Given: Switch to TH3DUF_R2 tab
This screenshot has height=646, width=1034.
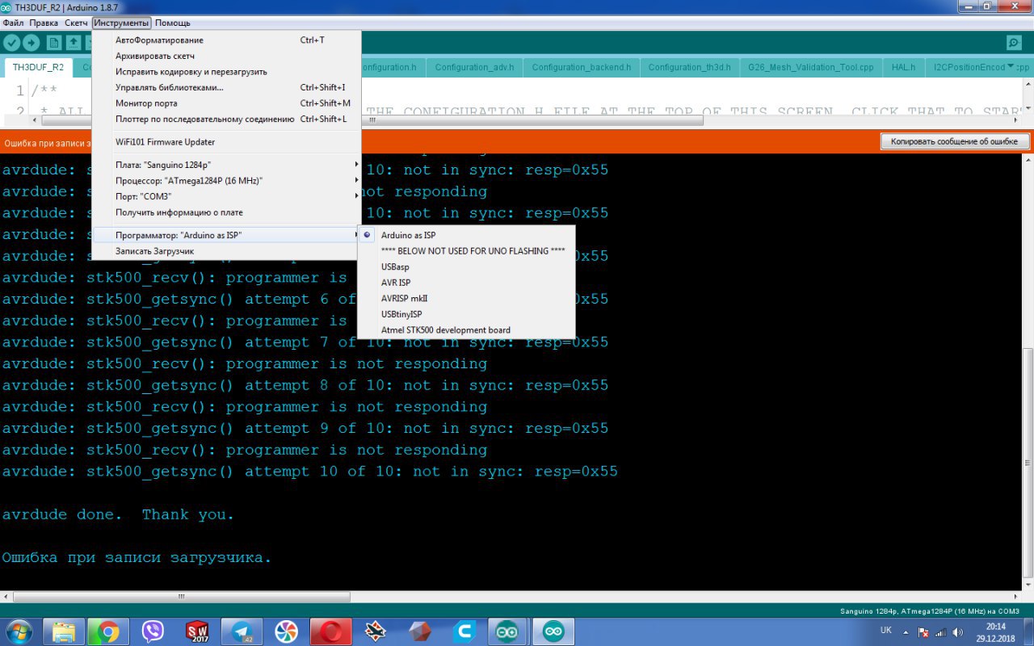Looking at the screenshot, I should coord(39,67).
